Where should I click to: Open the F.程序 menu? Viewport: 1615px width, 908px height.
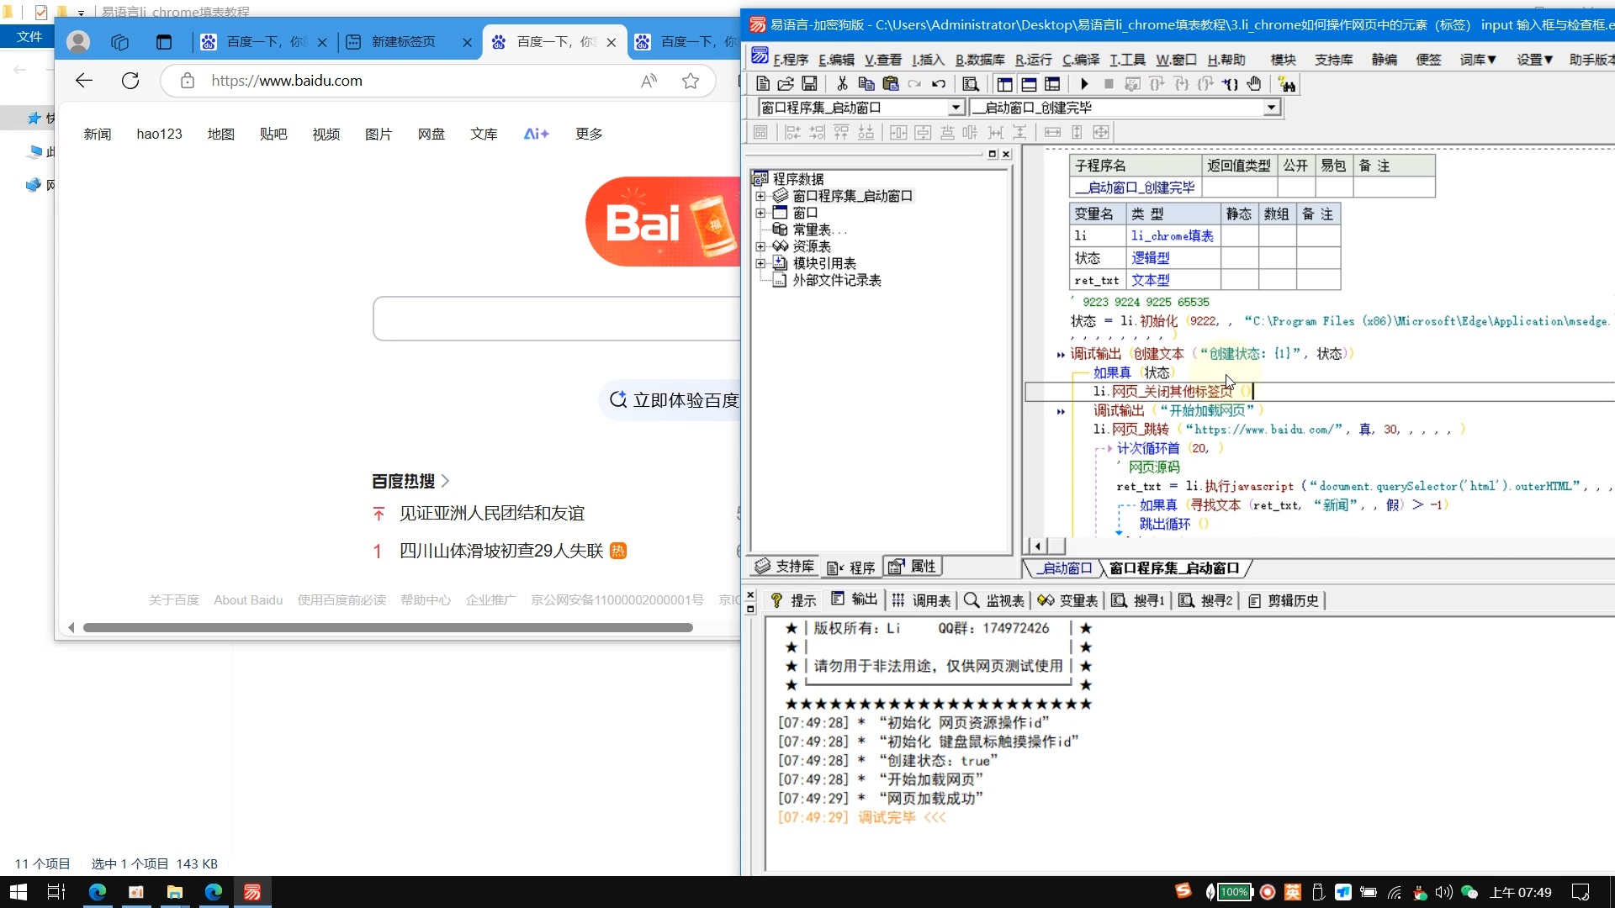pyautogui.click(x=790, y=60)
